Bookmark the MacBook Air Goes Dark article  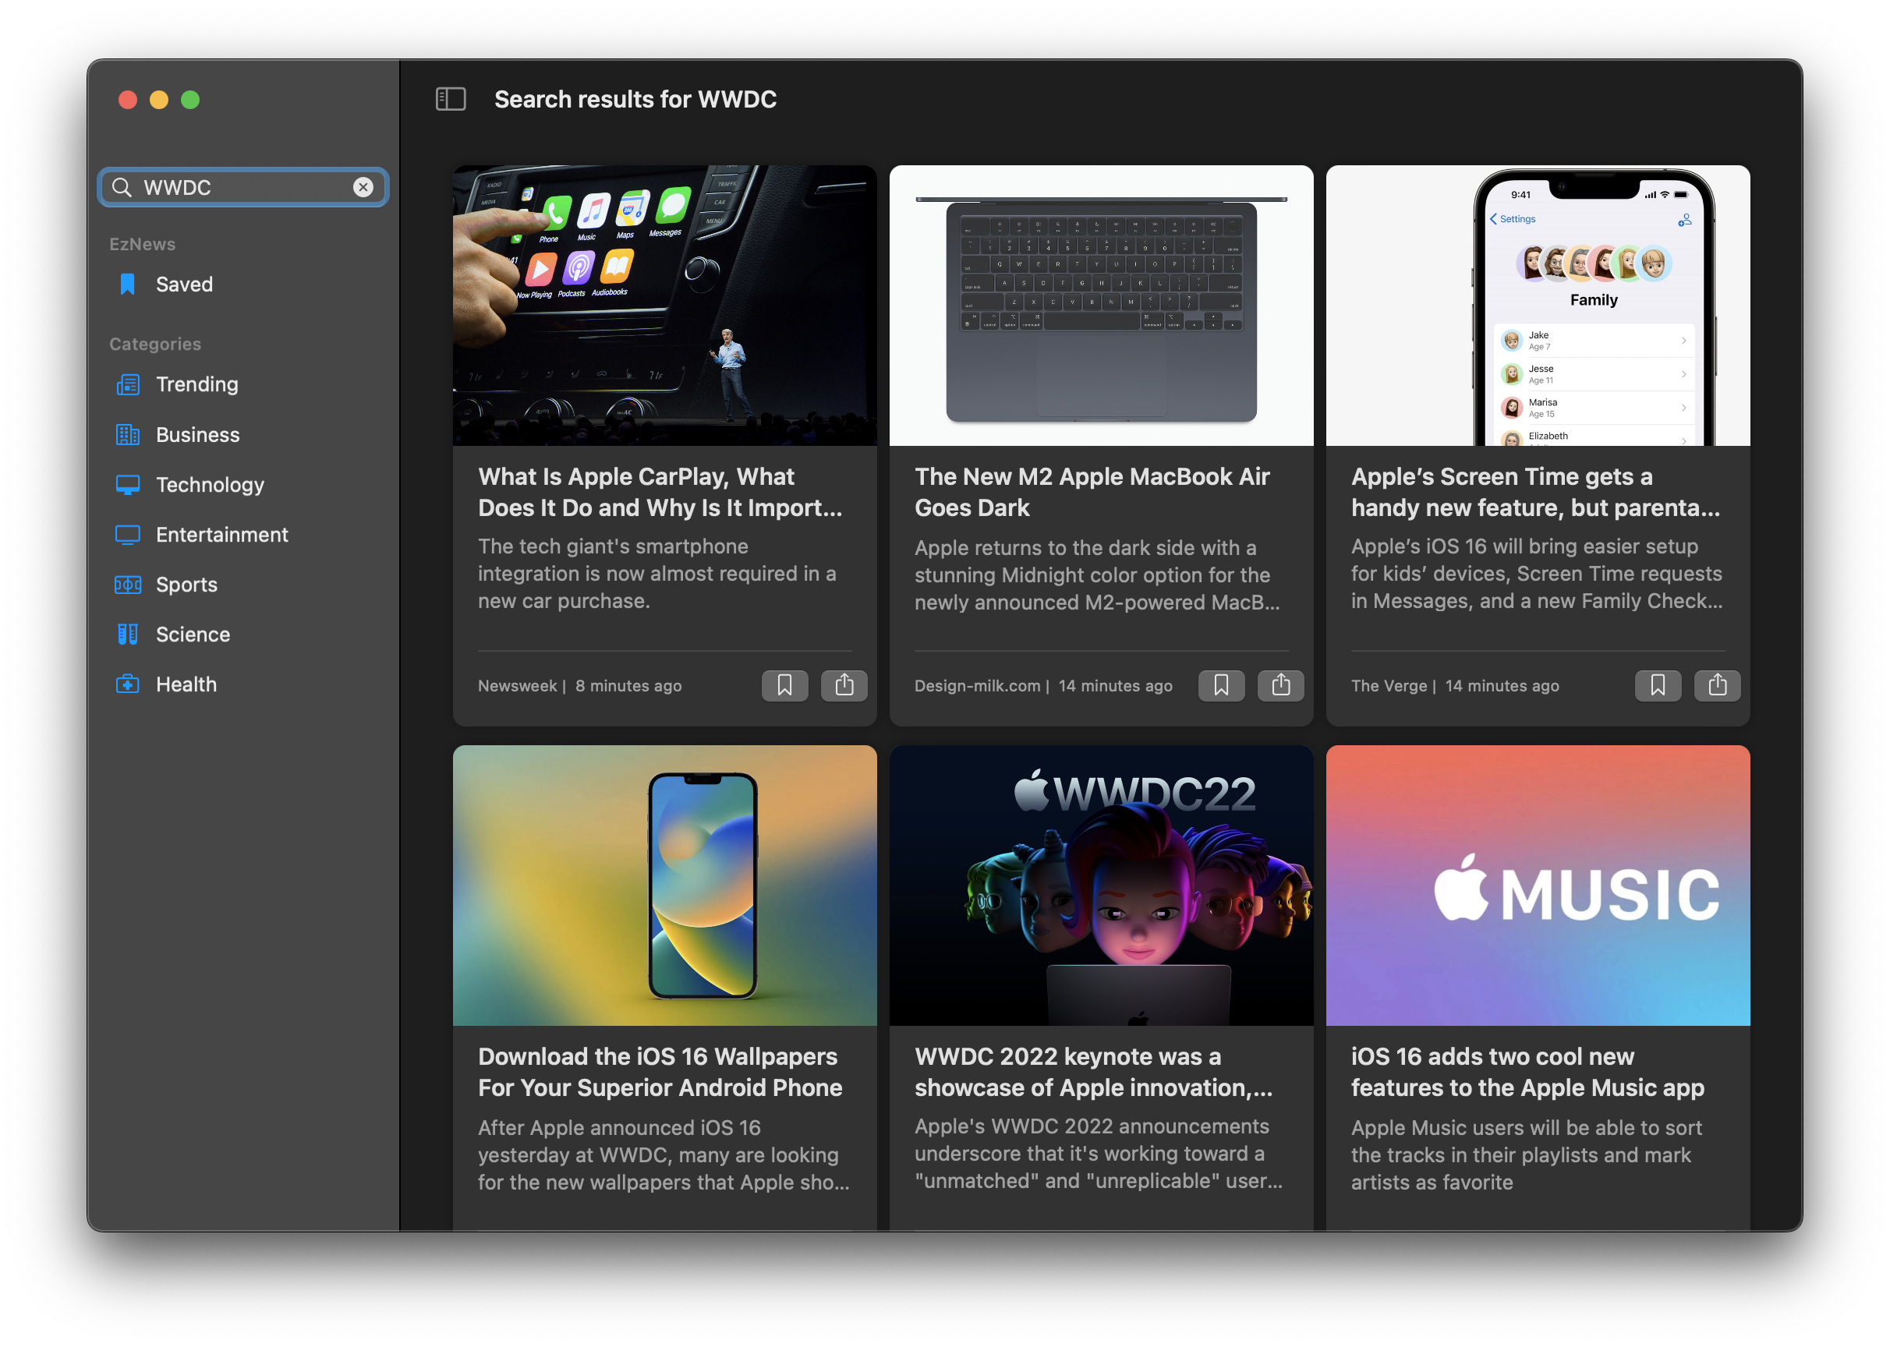tap(1221, 685)
